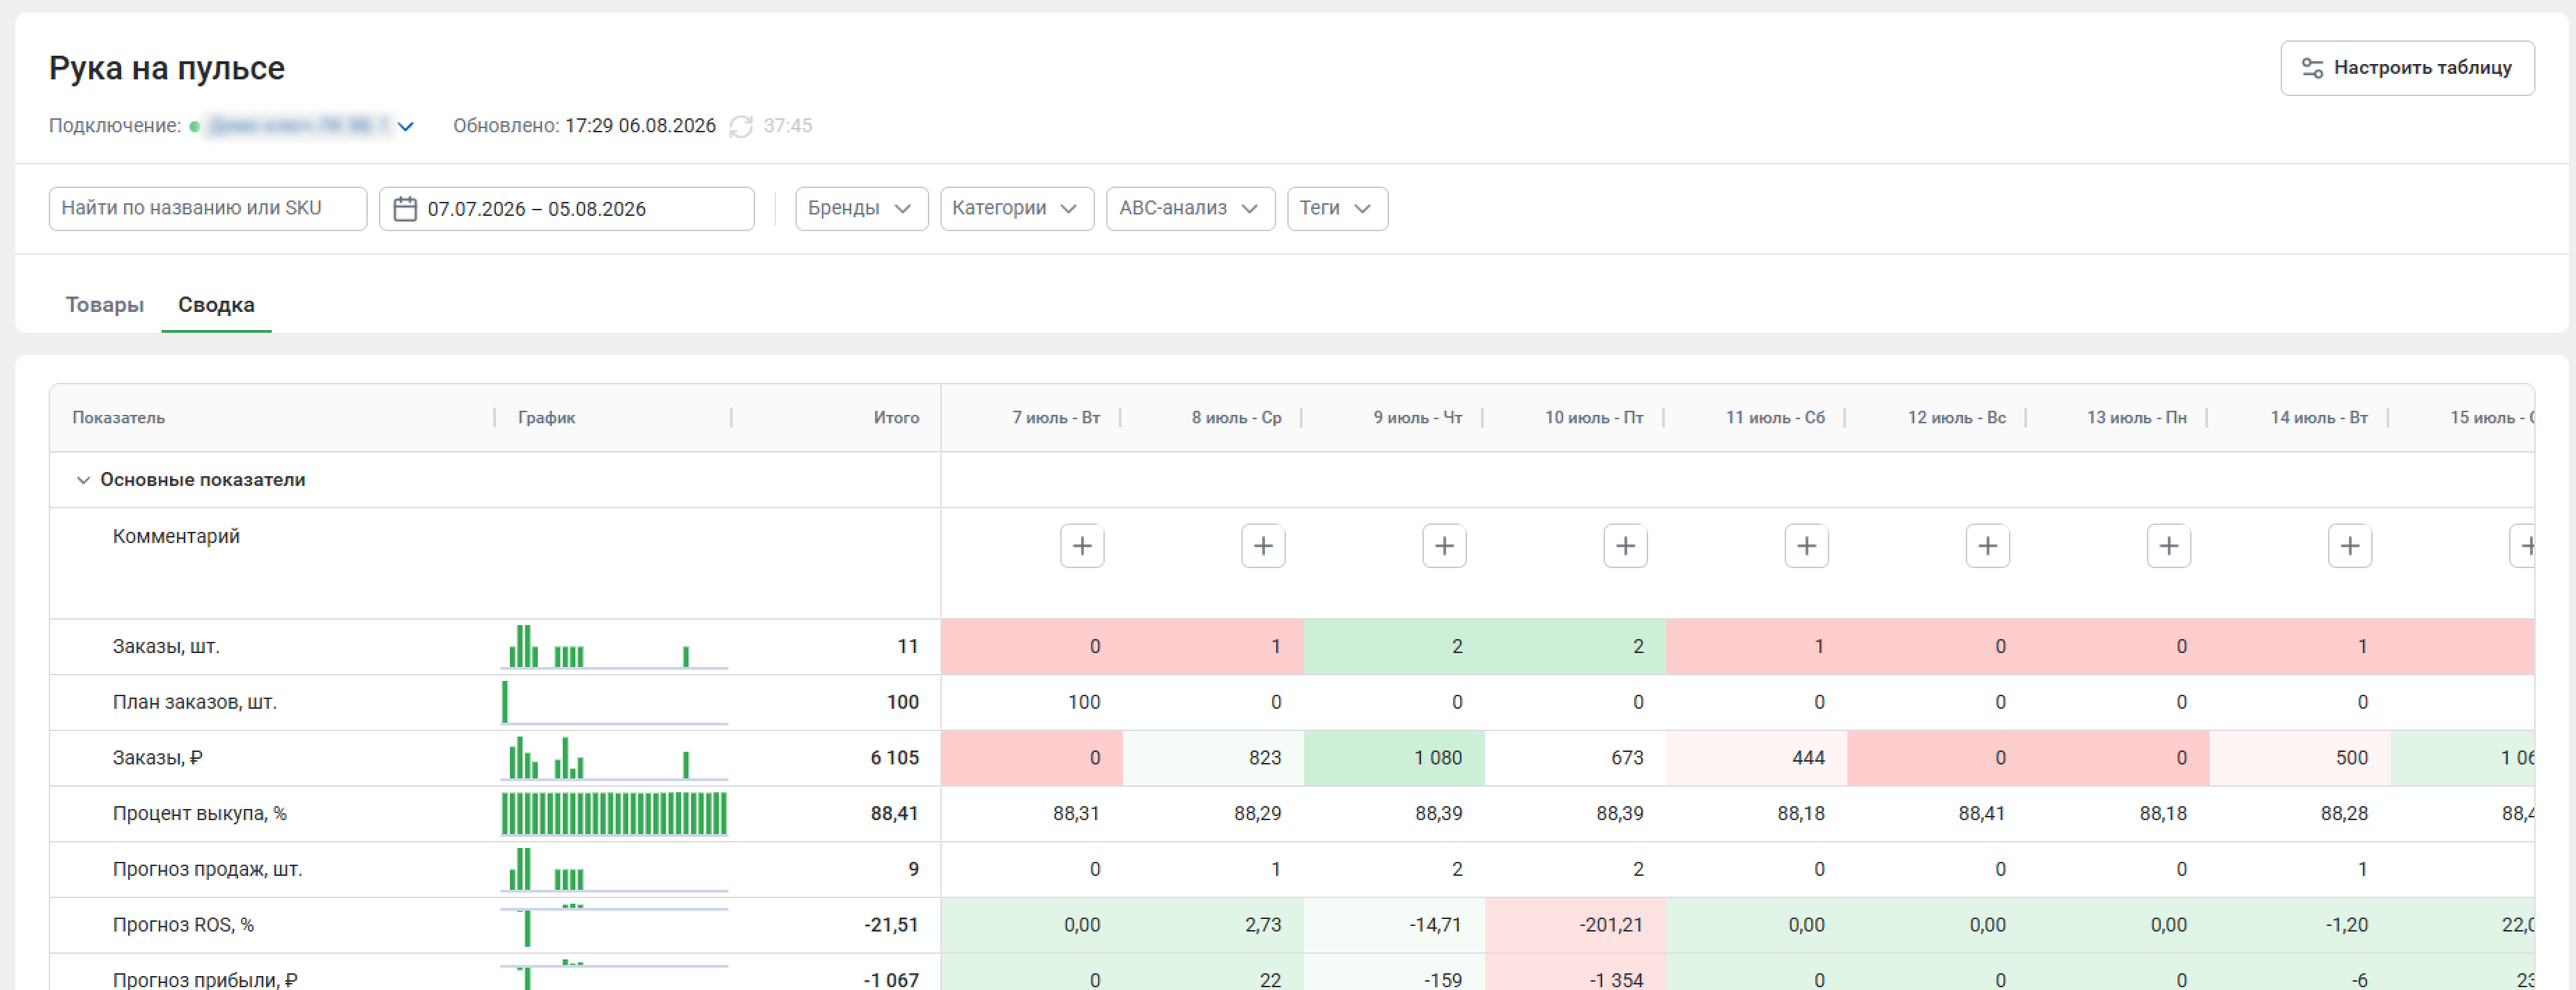Switch to the Товары tab
The image size is (2576, 990).
tap(104, 305)
